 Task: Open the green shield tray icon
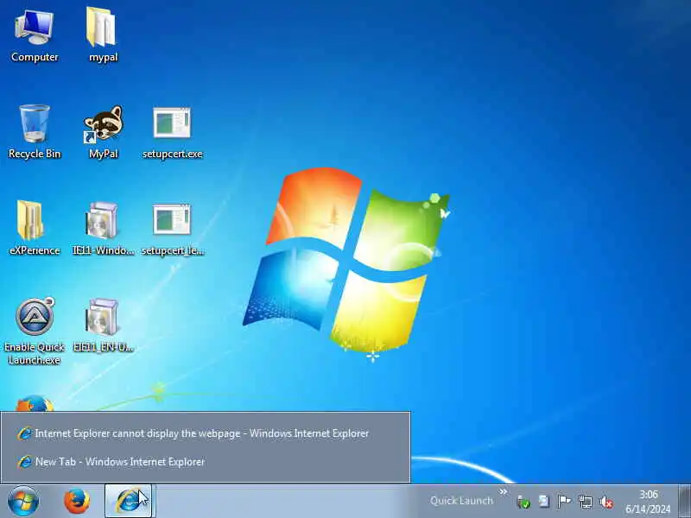523,502
